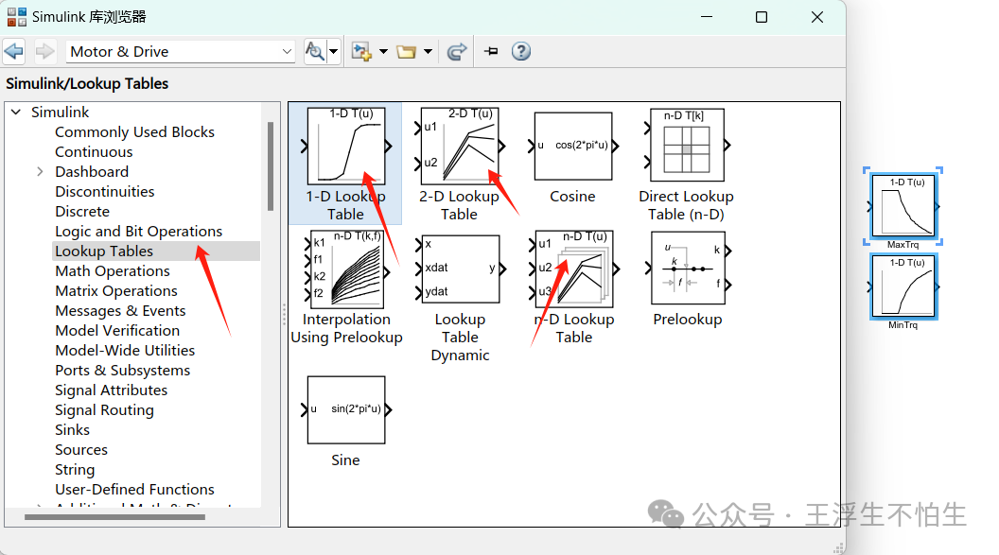Viewport: 999px width, 555px height.
Task: Select the Prelookup block
Action: point(687,269)
